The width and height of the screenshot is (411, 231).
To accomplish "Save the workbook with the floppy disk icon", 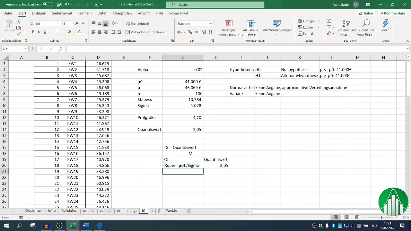I will (59, 4).
